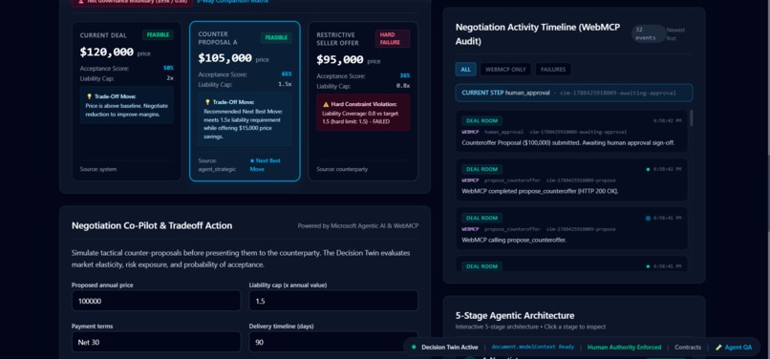Click the $120,000 price value
Image resolution: width=770 pixels, height=359 pixels.
click(x=107, y=53)
